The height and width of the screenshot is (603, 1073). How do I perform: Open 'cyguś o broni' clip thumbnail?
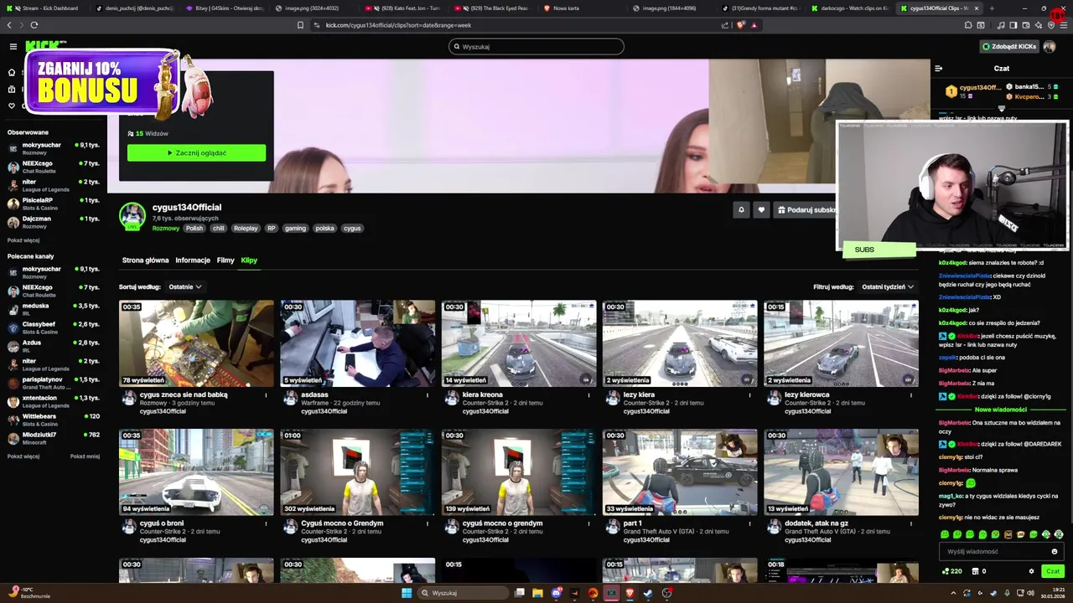point(196,472)
